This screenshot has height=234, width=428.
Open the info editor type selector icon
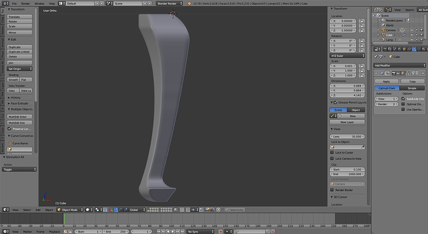6,4
